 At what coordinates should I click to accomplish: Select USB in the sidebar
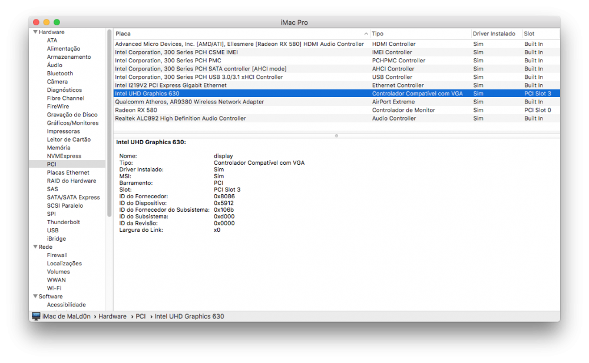(x=52, y=230)
